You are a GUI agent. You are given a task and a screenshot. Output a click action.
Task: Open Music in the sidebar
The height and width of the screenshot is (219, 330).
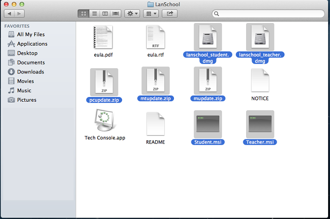(24, 90)
